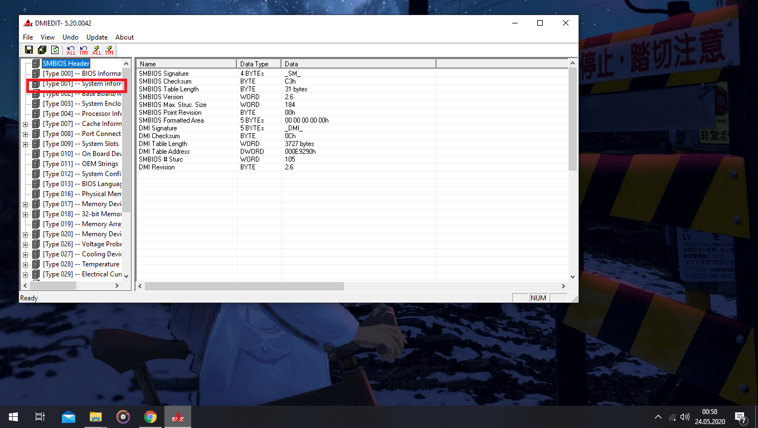Select SMBIOS Header in the tree
The height and width of the screenshot is (428, 758).
pyautogui.click(x=66, y=64)
